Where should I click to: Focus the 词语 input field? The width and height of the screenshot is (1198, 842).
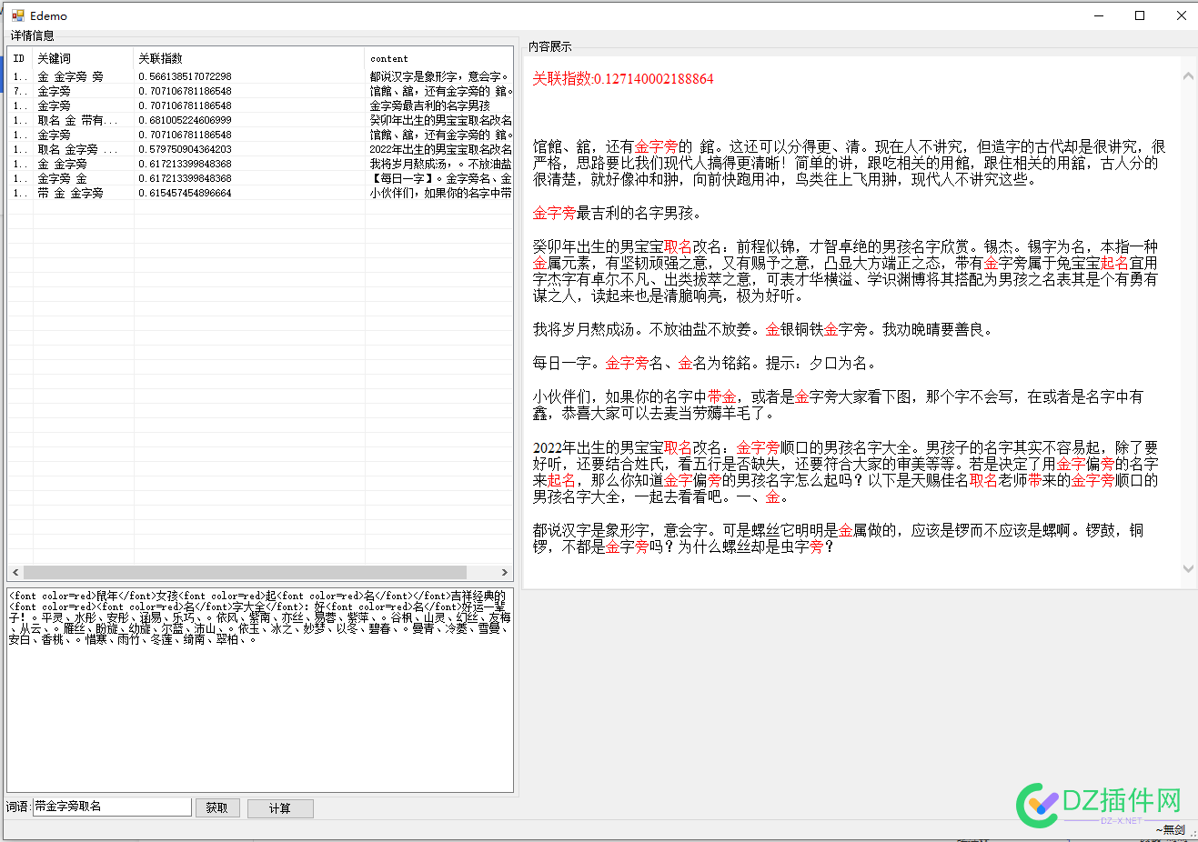pos(112,807)
